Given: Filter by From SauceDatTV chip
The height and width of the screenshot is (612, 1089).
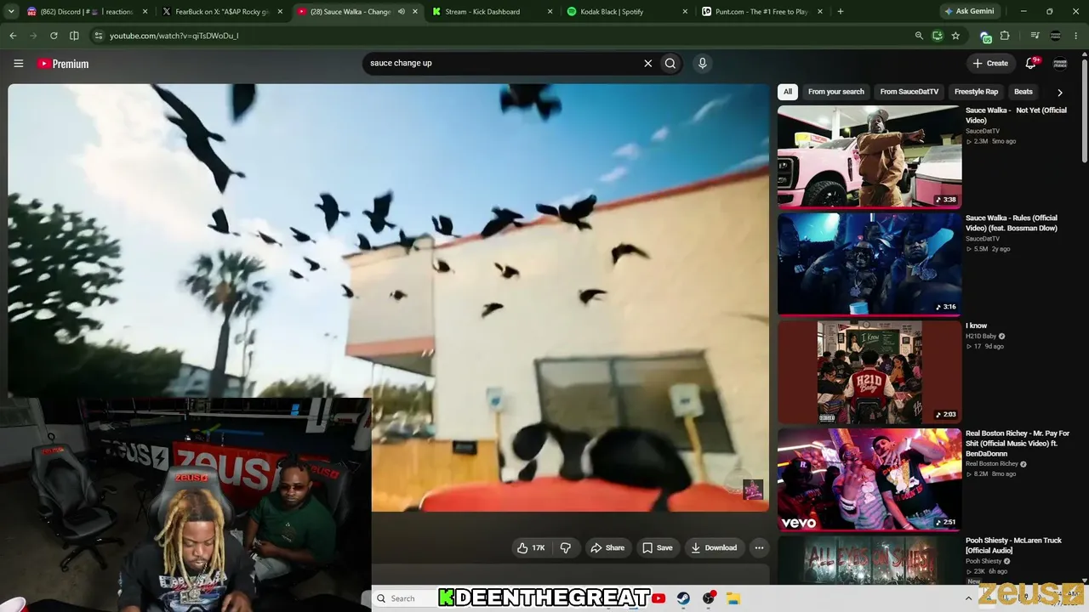Looking at the screenshot, I should [909, 92].
